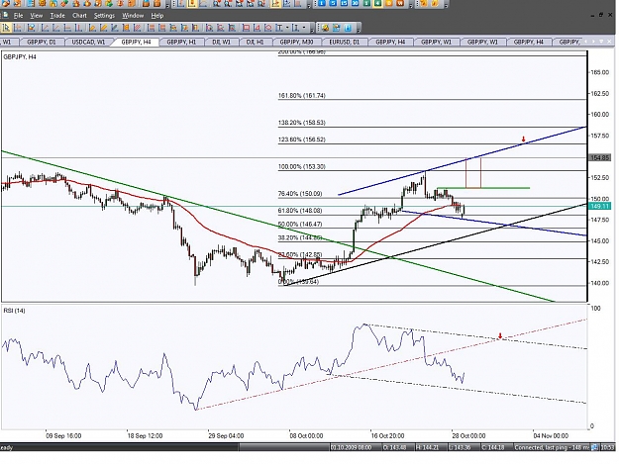Click the O: 143.48 status bar value

tap(395, 447)
